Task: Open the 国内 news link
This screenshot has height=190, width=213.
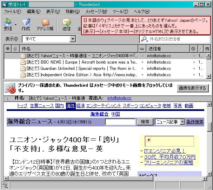Action: click(60, 106)
